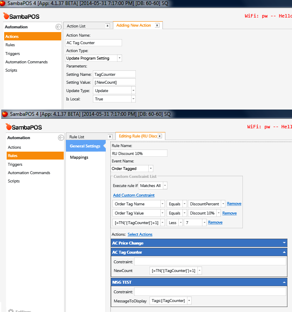The height and width of the screenshot is (312, 292).
Task: Select Triggers in lower Automation menu
Action: click(15, 165)
